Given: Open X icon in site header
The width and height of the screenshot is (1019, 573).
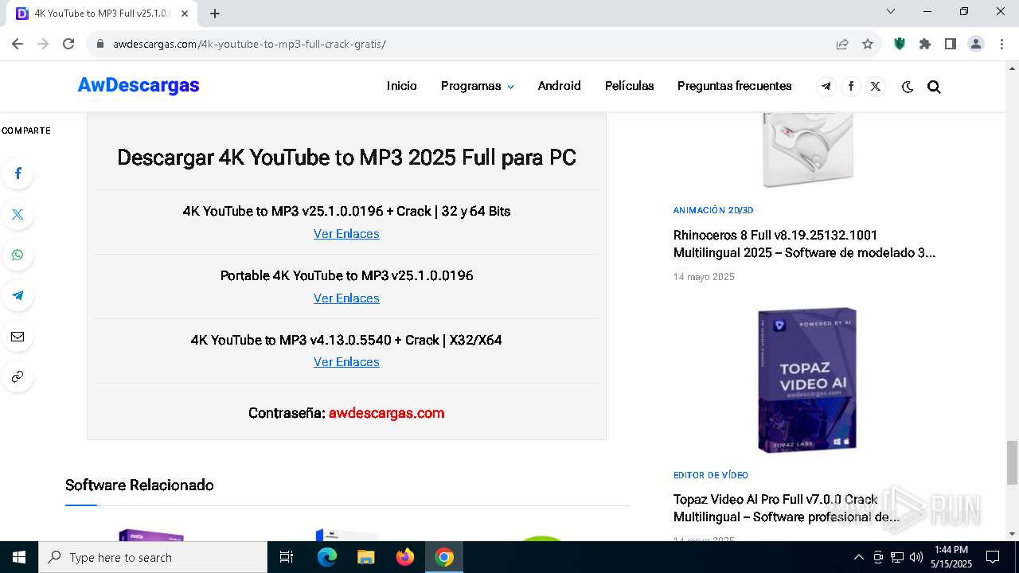Looking at the screenshot, I should coord(876,87).
